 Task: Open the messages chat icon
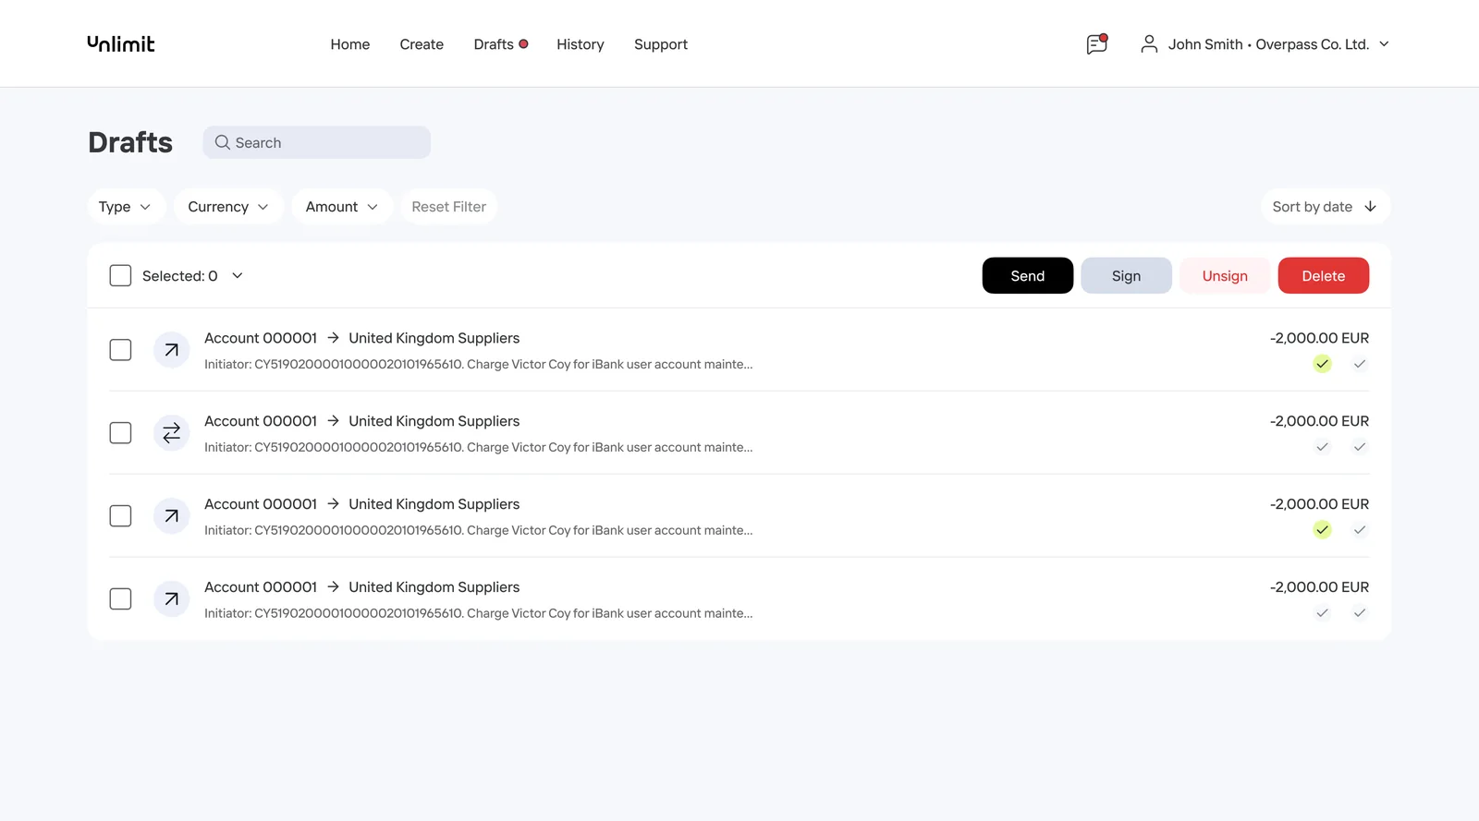point(1097,43)
